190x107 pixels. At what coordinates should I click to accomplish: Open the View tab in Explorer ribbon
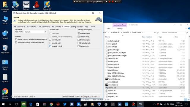pyautogui.click(x=108, y=29)
